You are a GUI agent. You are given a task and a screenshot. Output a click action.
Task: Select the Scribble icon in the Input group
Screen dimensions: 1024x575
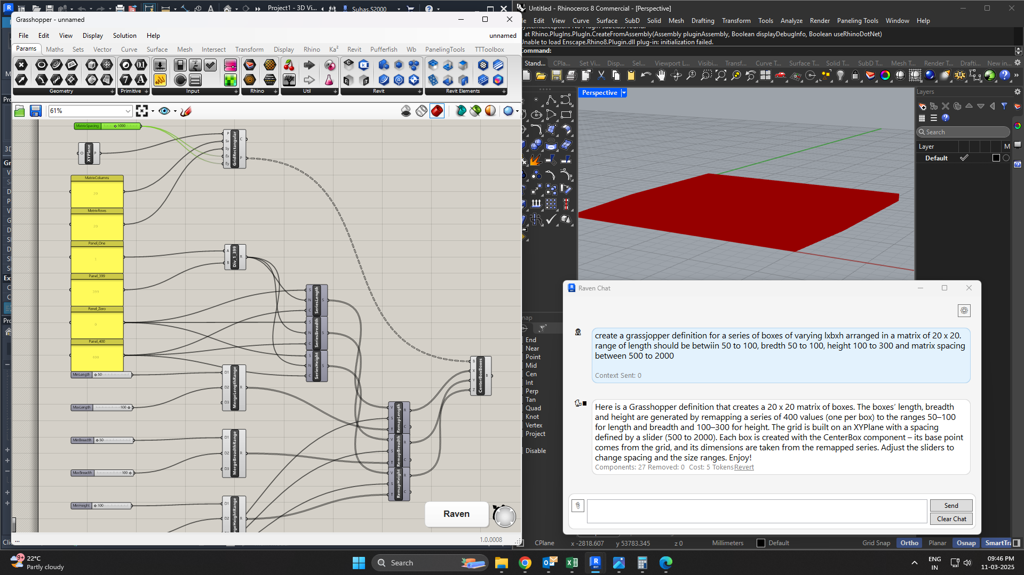pyautogui.click(x=160, y=80)
